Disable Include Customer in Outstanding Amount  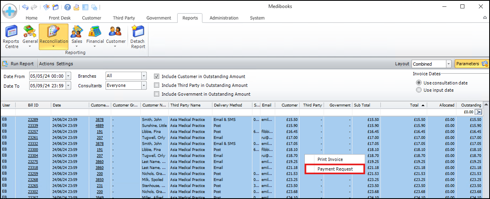[157, 76]
